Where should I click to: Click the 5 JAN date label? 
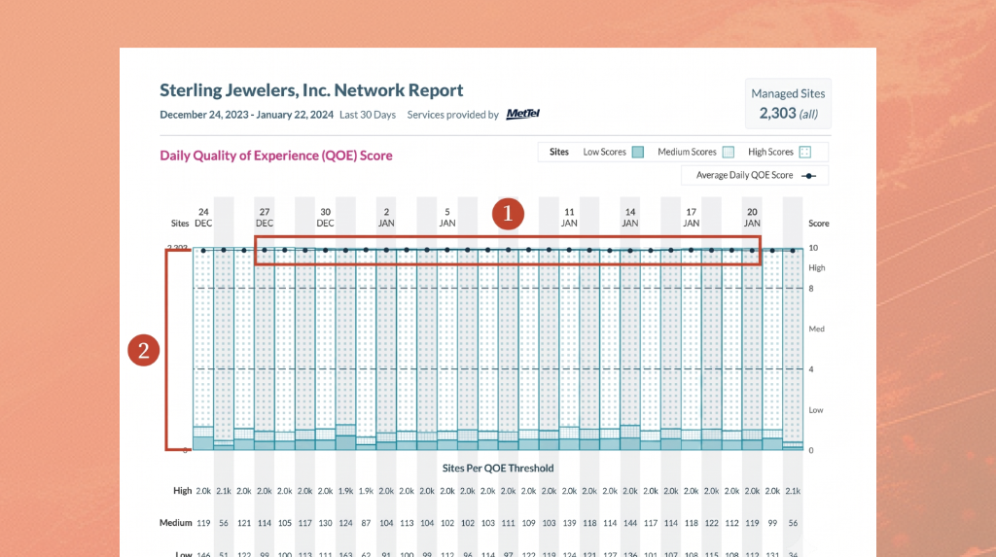[447, 217]
